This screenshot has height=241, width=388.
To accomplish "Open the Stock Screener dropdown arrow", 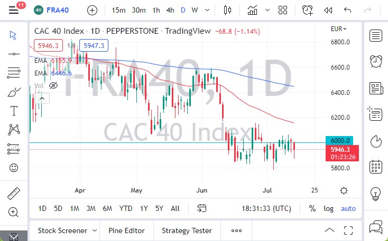I will click(x=95, y=230).
